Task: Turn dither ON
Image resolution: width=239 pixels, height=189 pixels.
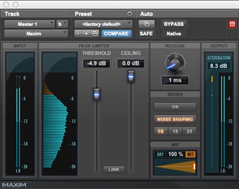Action: (175, 107)
